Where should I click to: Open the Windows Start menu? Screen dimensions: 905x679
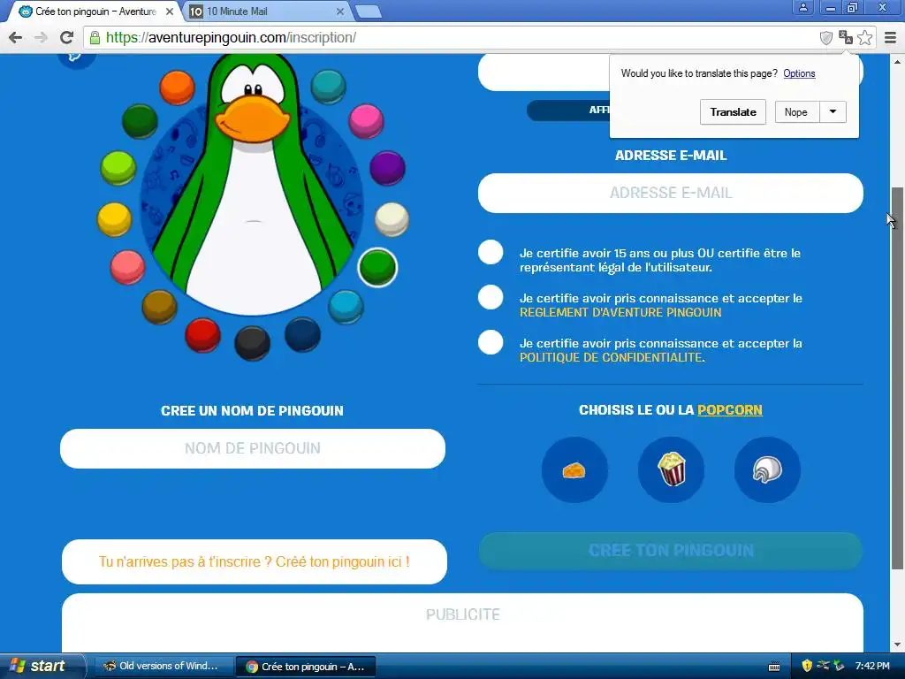41,666
